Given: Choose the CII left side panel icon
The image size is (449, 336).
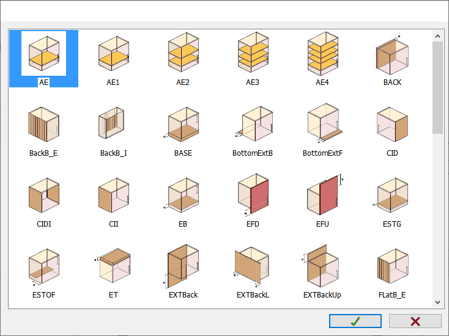Looking at the screenshot, I should [114, 195].
